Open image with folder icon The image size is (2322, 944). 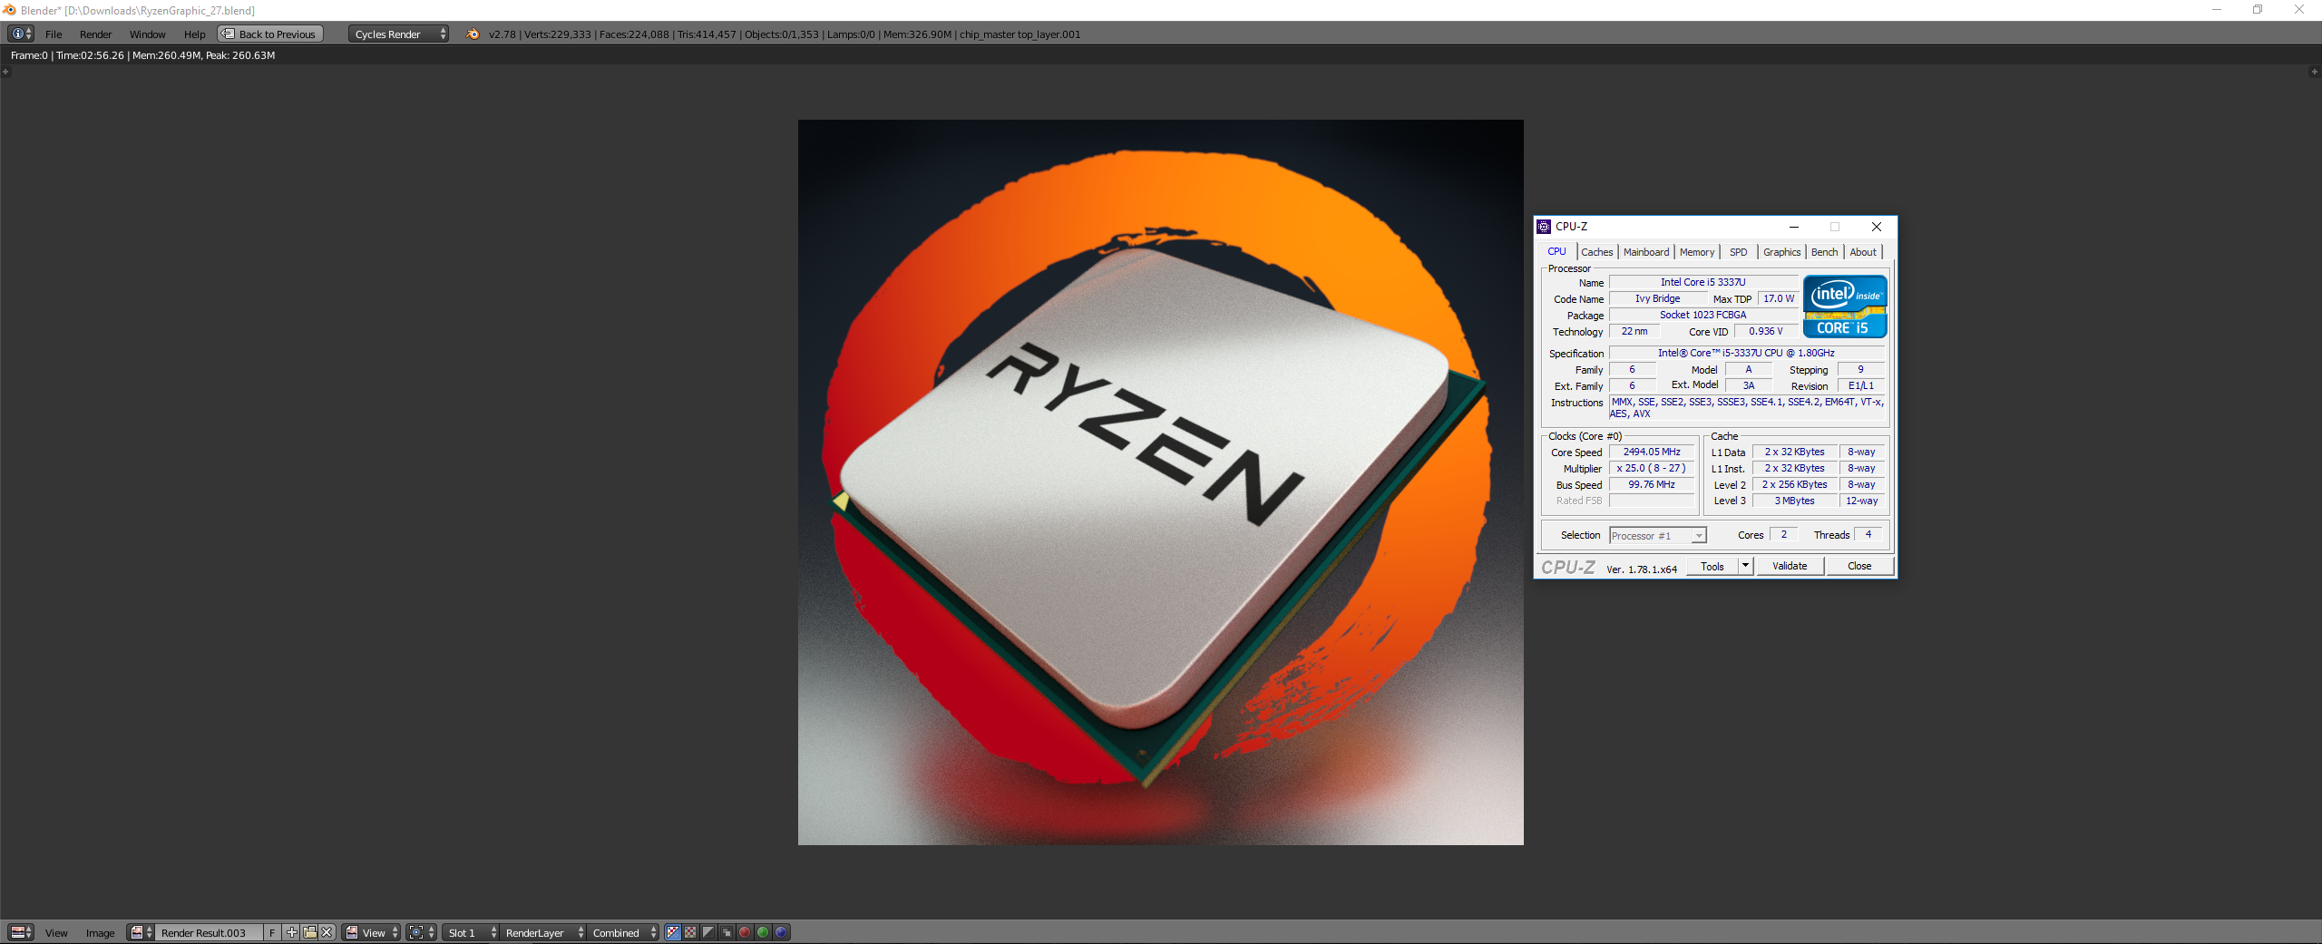pyautogui.click(x=309, y=932)
